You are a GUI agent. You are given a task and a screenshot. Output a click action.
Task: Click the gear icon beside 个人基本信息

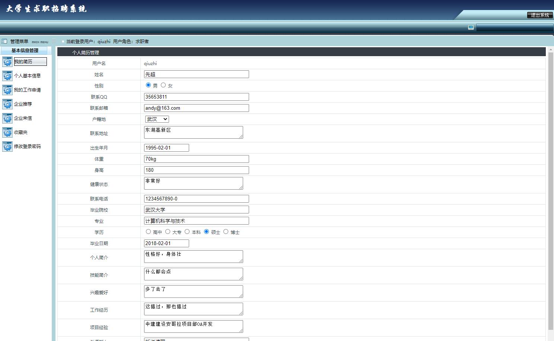coord(7,76)
